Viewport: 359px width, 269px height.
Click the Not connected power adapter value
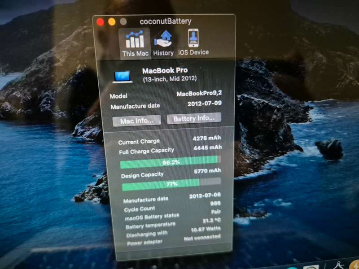[x=202, y=238]
